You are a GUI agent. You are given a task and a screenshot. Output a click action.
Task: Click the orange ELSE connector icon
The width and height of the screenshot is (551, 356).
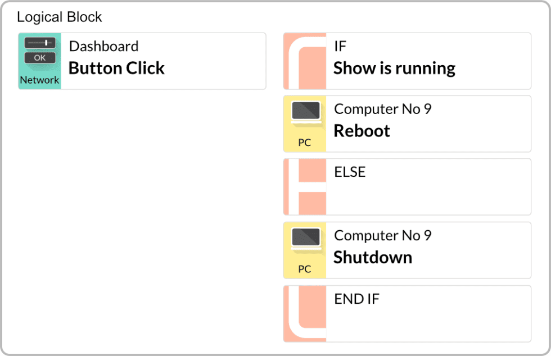point(304,186)
